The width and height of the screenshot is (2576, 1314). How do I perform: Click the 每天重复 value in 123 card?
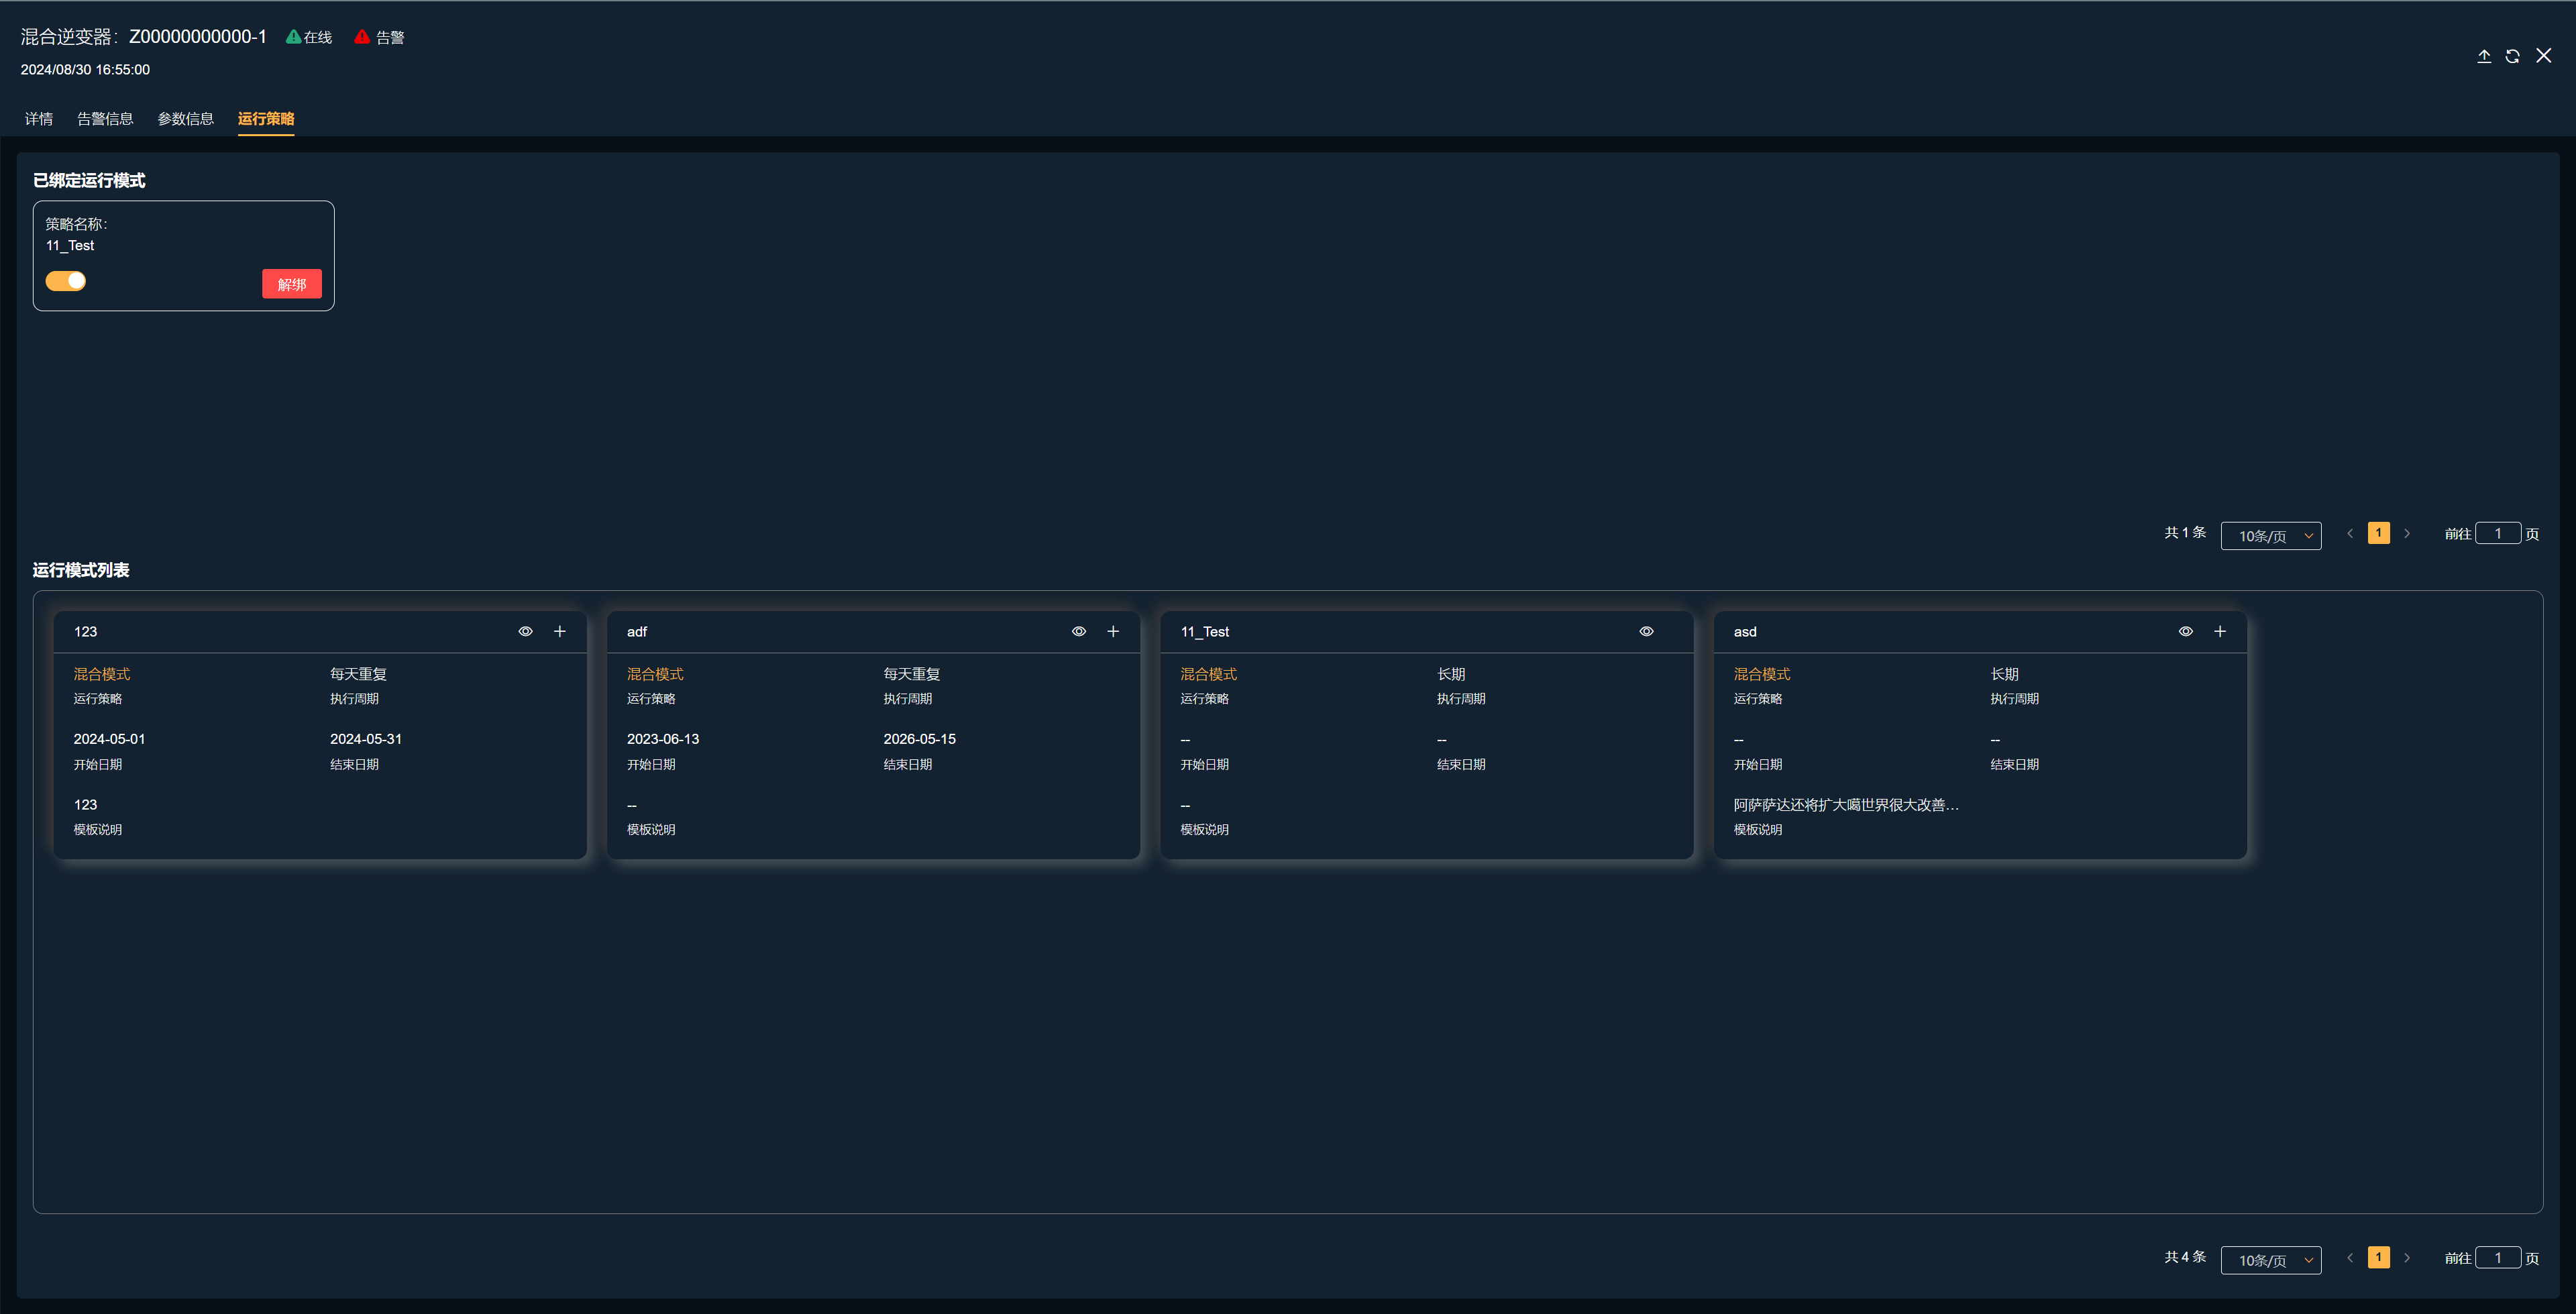[358, 674]
